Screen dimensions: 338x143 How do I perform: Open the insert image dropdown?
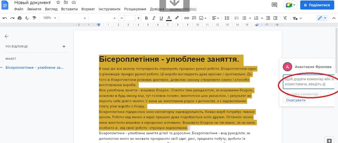click(x=203, y=18)
